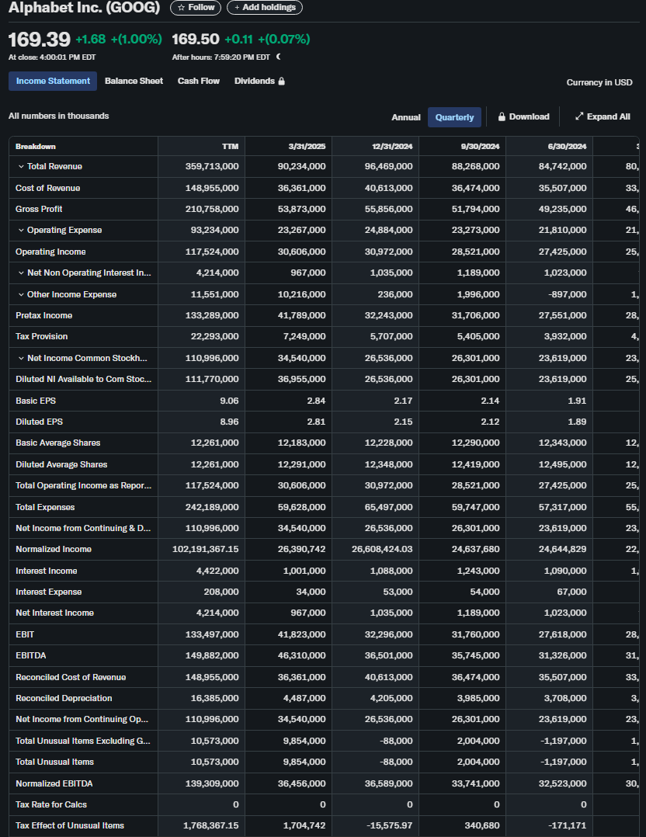
Task: Expand the Total Revenue row chevron
Action: [x=21, y=166]
